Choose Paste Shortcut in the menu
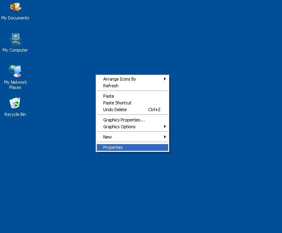Image resolution: width=282 pixels, height=233 pixels. click(132, 103)
